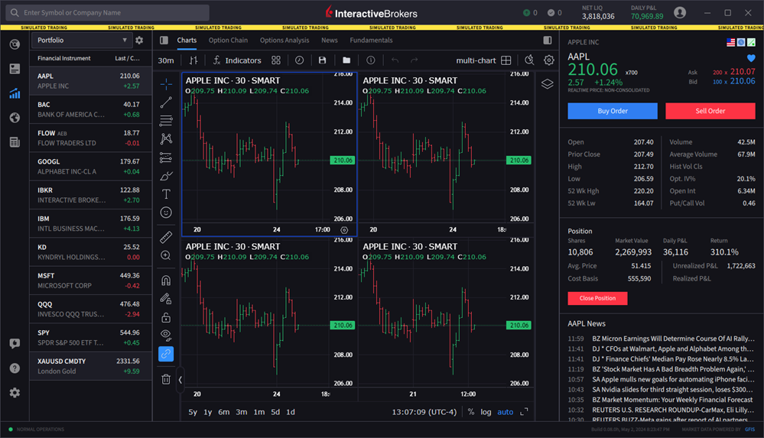
Task: Toggle log scale mode
Action: point(486,412)
